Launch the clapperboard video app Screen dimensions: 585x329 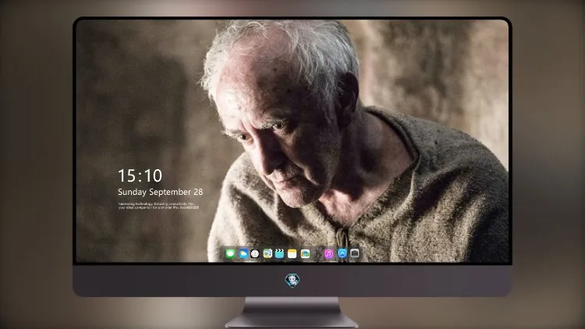pos(279,253)
